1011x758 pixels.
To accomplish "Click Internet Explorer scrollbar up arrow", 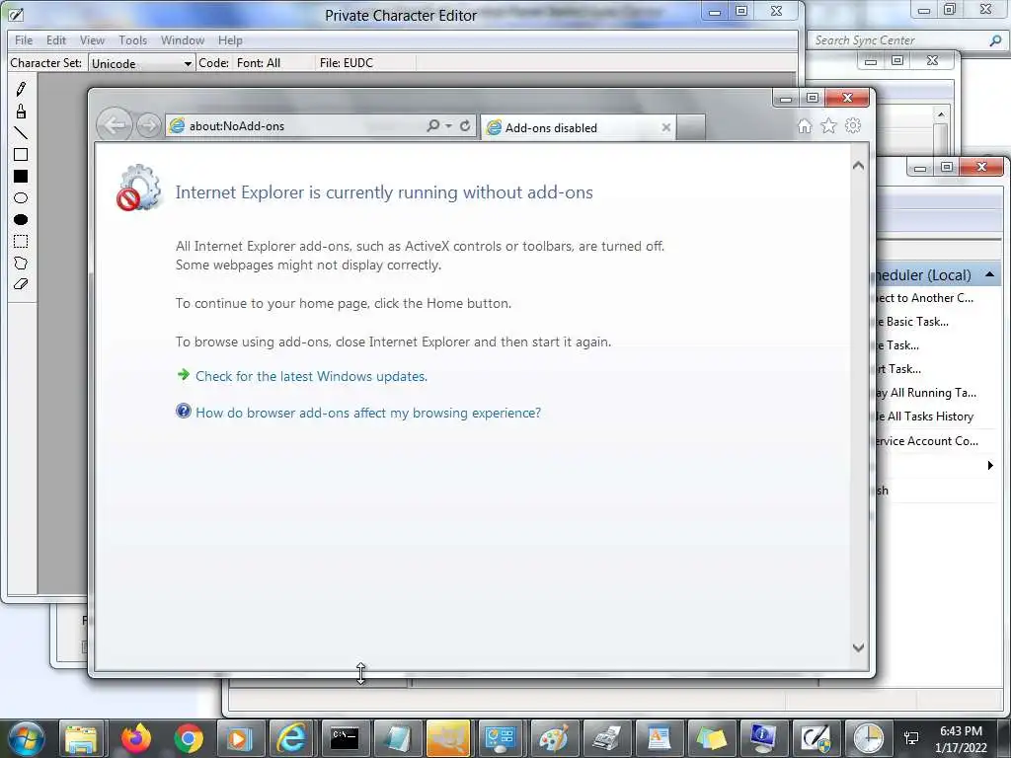I will [858, 166].
